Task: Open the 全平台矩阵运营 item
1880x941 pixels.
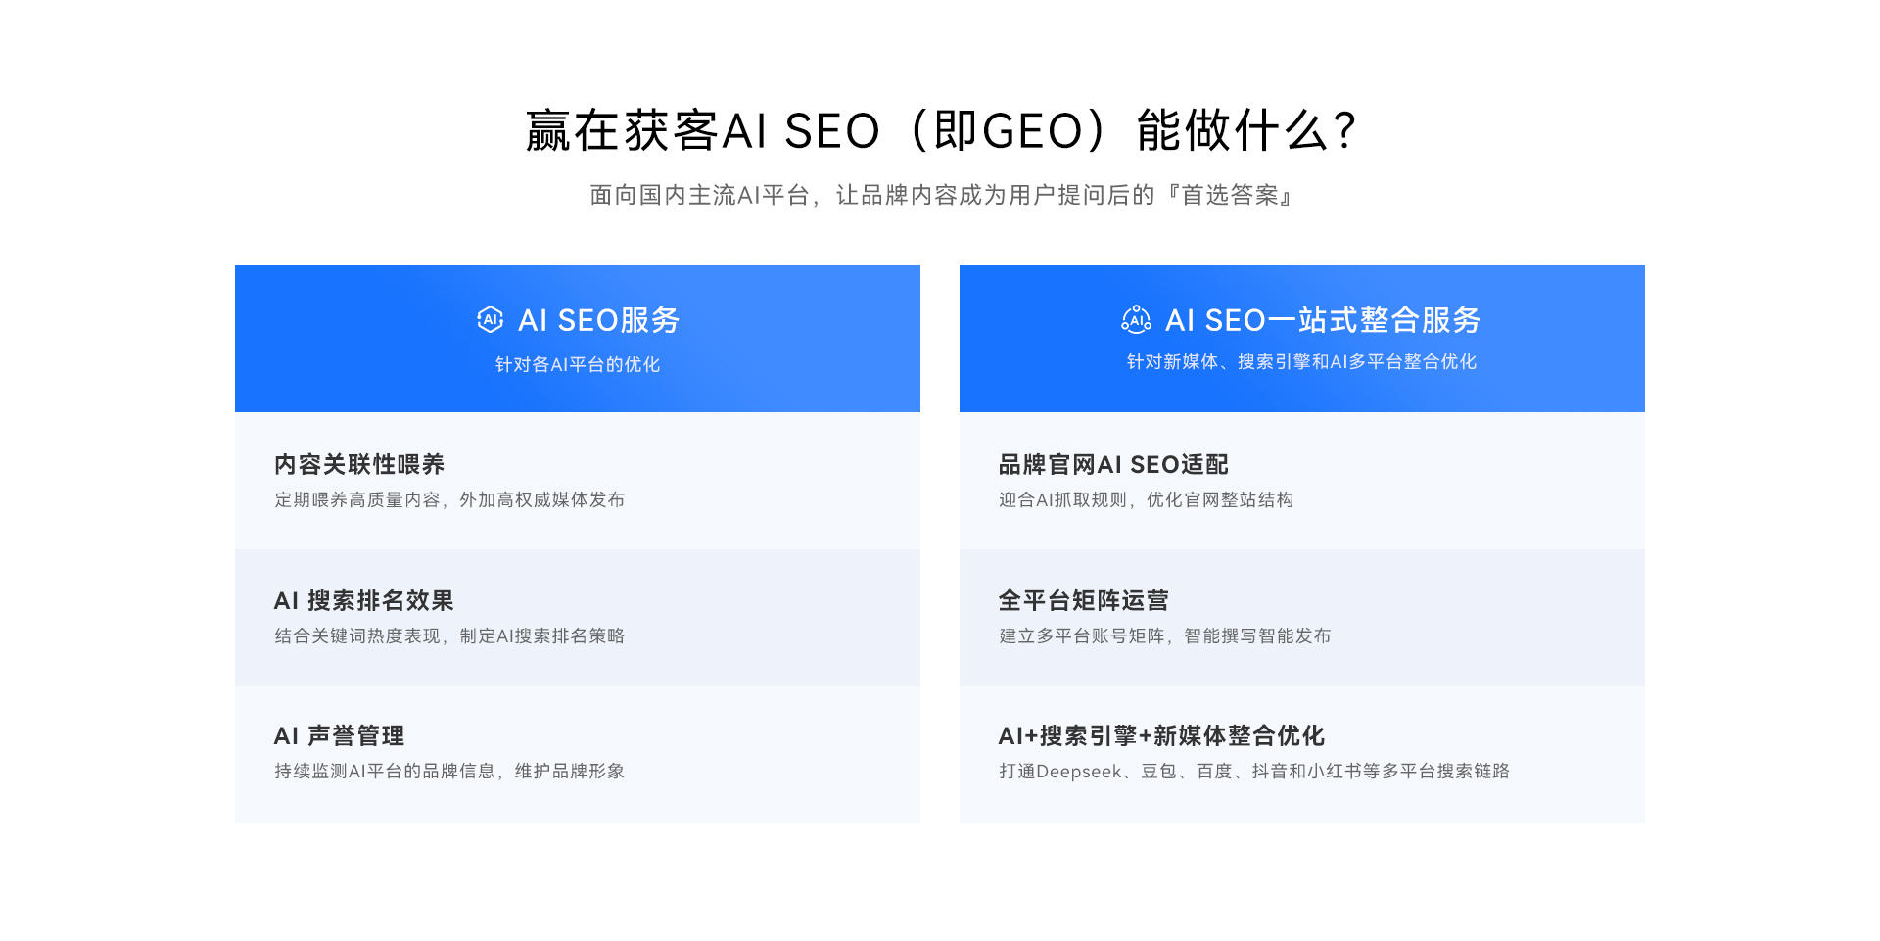Action: click(x=1302, y=618)
